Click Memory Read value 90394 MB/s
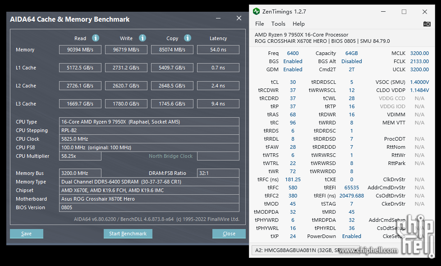441x266 pixels. click(80, 50)
